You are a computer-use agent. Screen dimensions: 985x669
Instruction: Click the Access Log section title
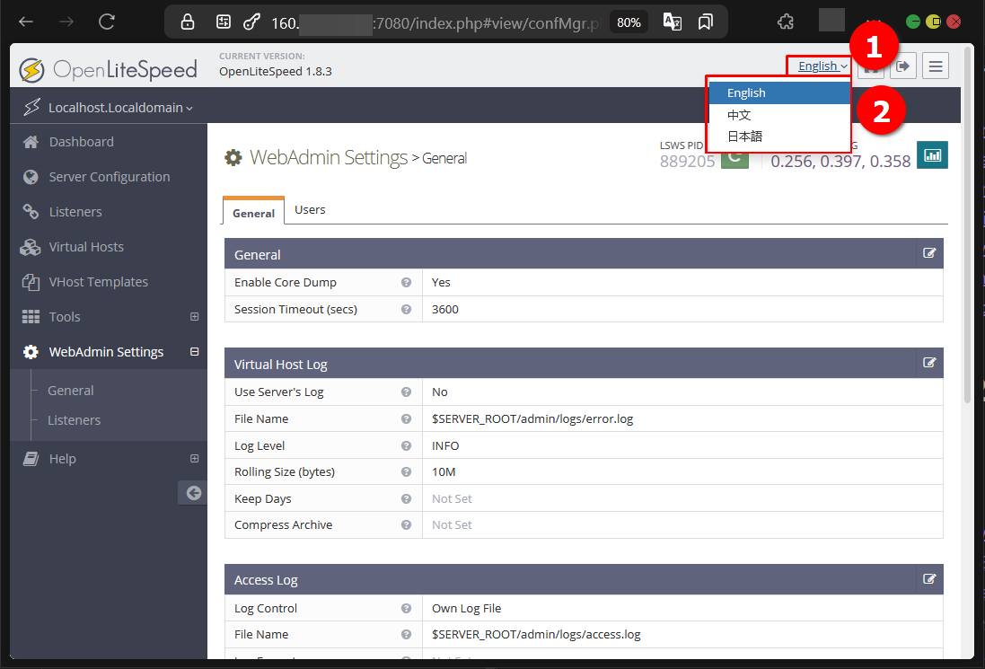point(266,580)
